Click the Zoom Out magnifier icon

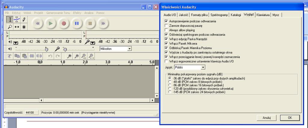76,56
